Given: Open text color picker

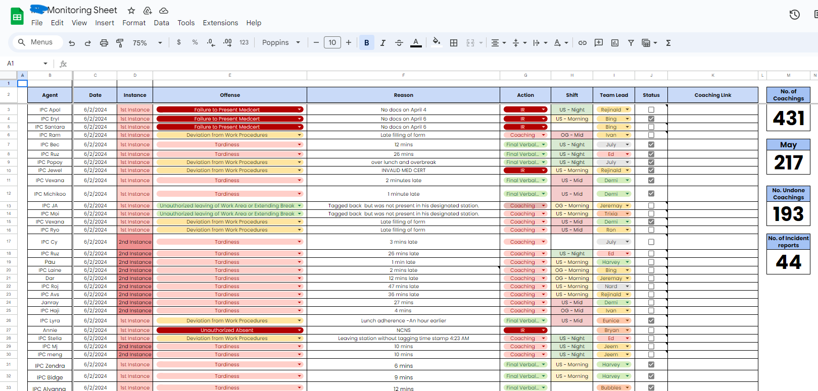Looking at the screenshot, I should tap(416, 43).
